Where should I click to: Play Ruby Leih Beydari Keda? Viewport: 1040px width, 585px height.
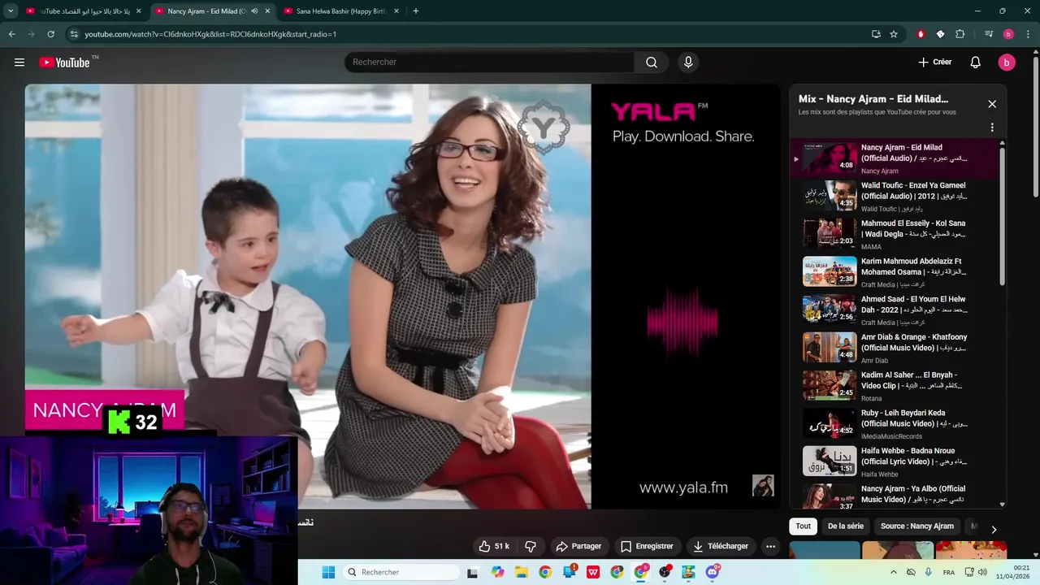point(895,424)
